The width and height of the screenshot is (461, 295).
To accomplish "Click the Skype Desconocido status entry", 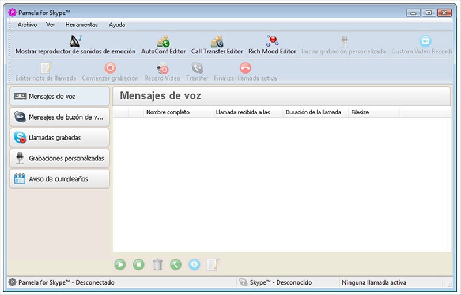I will 281,283.
